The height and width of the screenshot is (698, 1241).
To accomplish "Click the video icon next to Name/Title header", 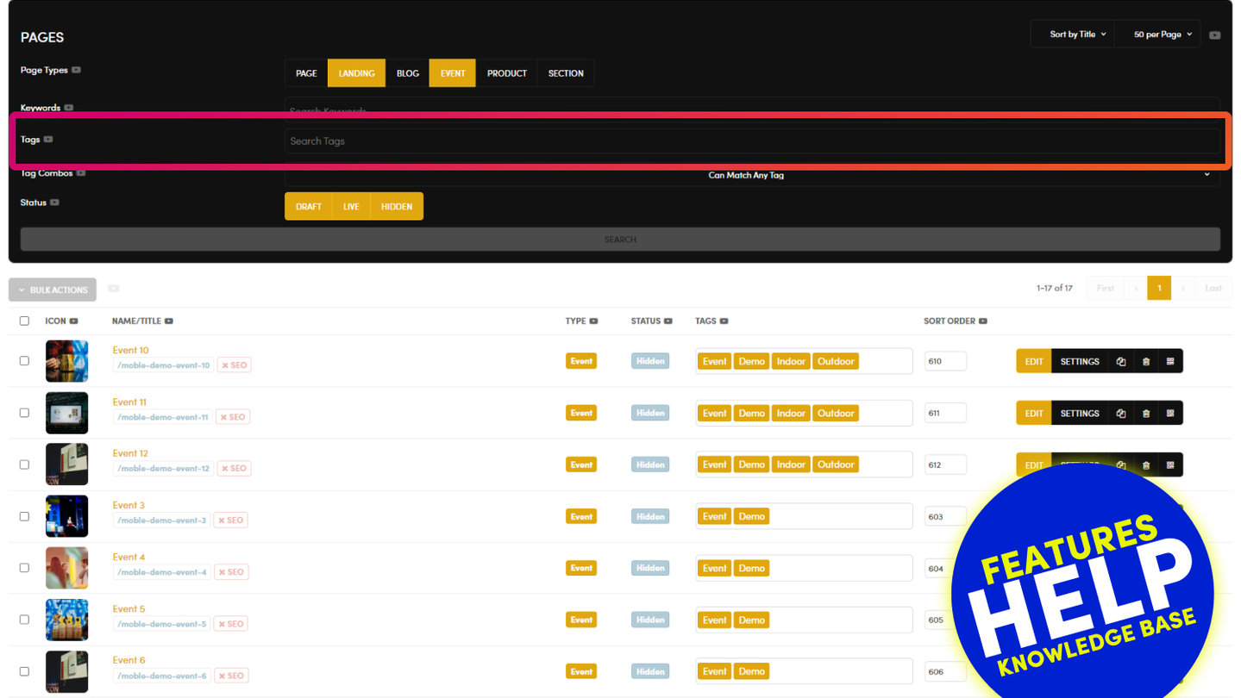I will coord(169,321).
